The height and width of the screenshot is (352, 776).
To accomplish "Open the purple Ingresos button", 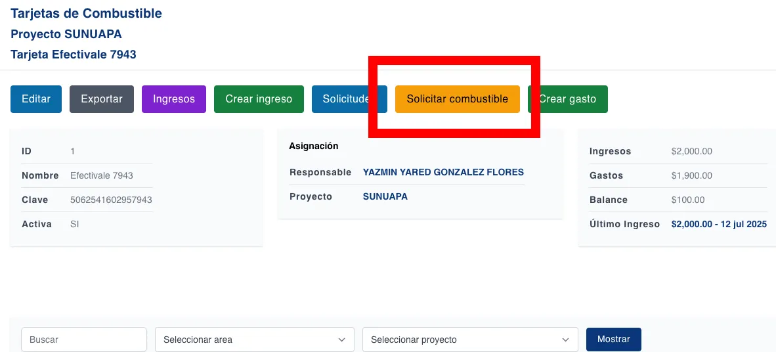I will coord(174,99).
